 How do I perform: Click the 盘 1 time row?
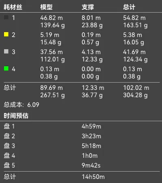click(x=81, y=126)
